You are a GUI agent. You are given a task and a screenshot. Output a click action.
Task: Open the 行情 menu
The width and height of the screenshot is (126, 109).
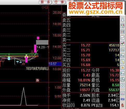click(59, 2)
